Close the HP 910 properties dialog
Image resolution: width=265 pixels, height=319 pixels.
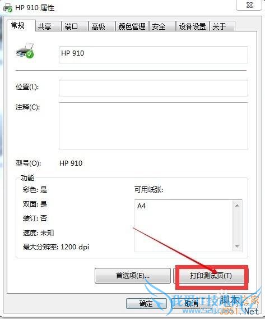click(x=249, y=5)
